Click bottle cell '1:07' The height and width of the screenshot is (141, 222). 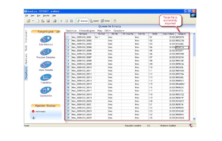coord(155,57)
